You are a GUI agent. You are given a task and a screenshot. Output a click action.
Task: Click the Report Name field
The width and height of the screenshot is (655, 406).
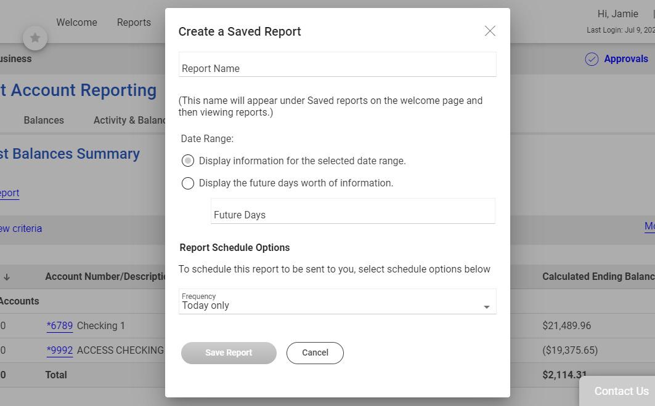(x=337, y=65)
